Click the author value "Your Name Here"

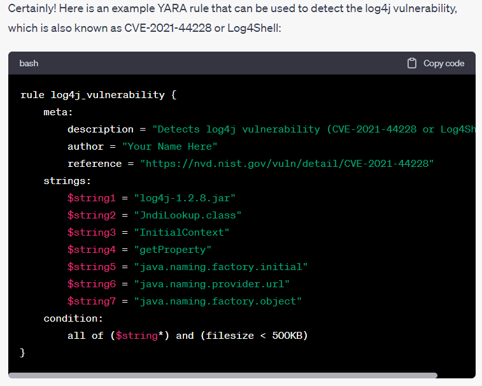(x=169, y=147)
